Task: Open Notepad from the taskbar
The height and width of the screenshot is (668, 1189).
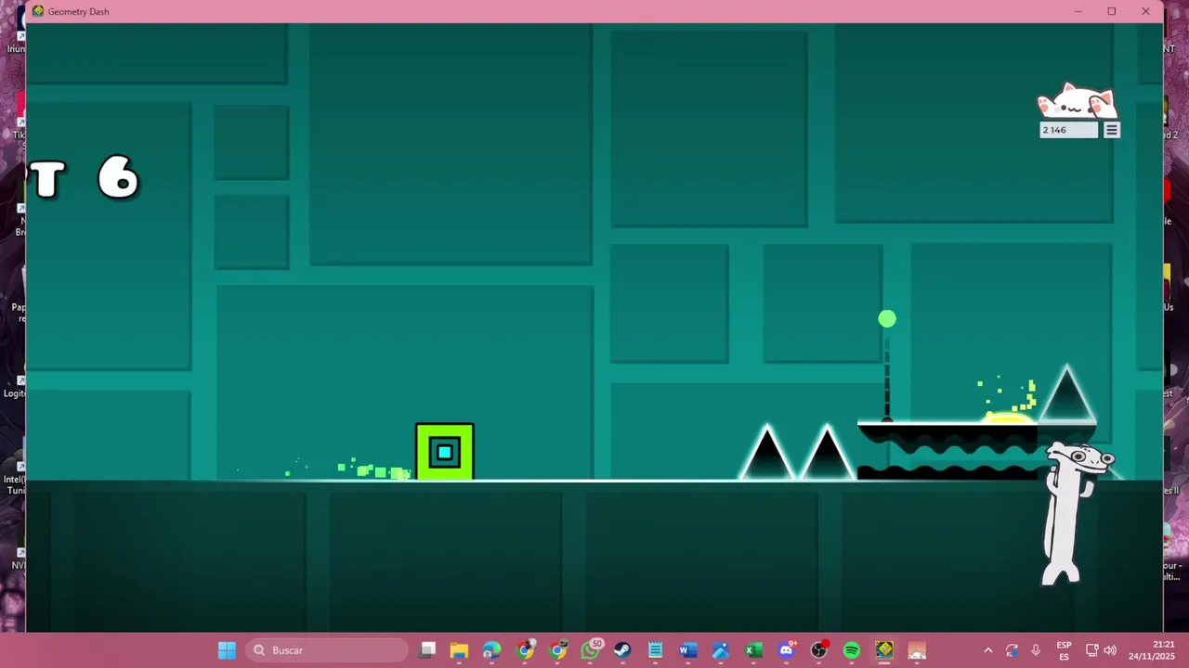Action: pos(655,650)
